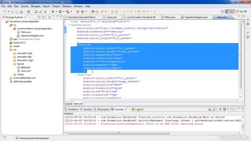
Task: Click the Pin Console icon
Action: pos(220,109)
